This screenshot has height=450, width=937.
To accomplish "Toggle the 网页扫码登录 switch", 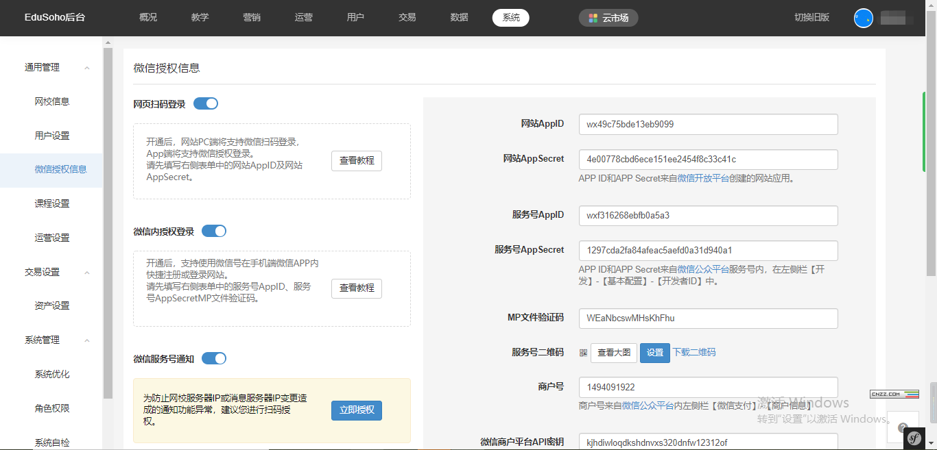I will [x=206, y=103].
